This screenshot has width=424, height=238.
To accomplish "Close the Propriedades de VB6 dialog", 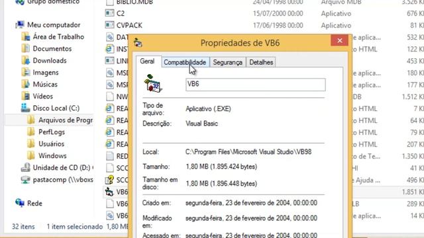I will click(340, 40).
